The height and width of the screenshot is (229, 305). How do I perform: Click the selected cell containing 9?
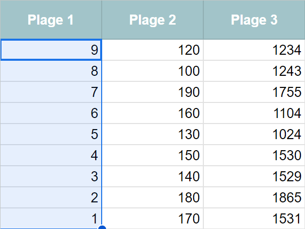click(51, 50)
